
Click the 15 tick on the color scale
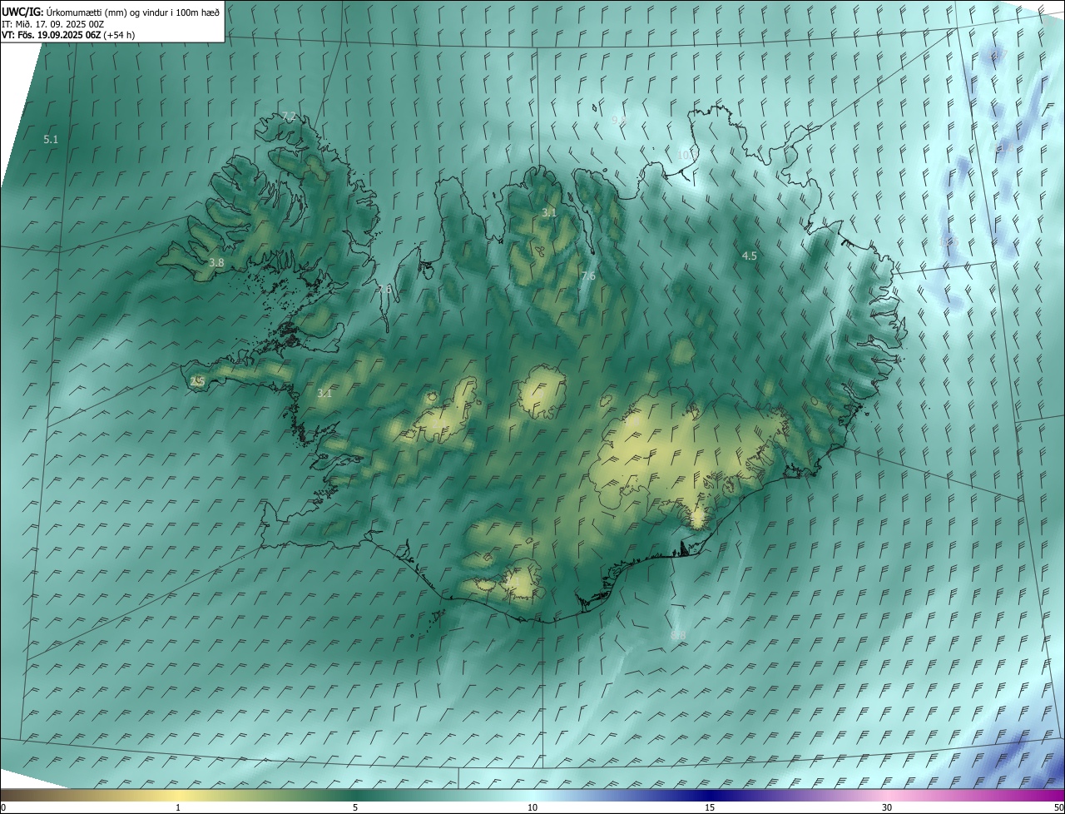click(710, 808)
